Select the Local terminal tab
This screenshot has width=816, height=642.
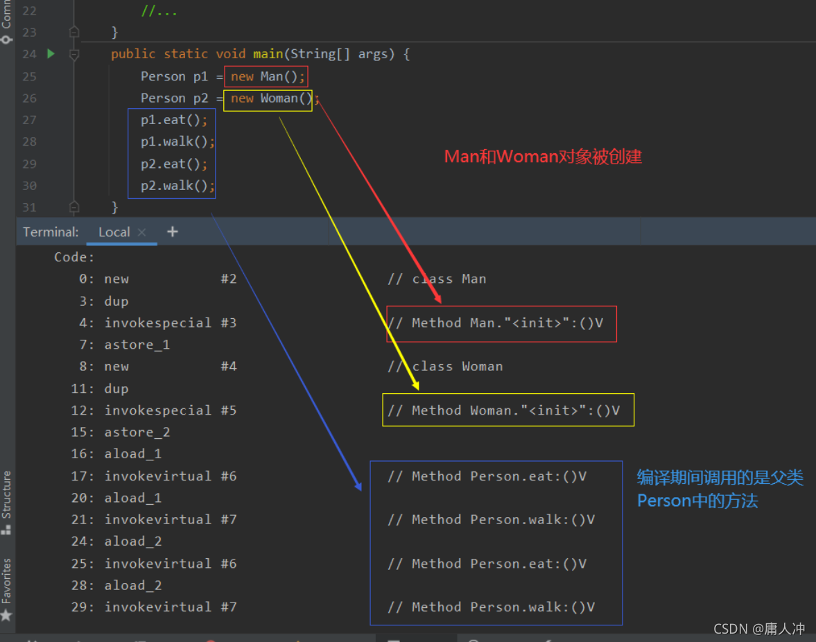114,232
